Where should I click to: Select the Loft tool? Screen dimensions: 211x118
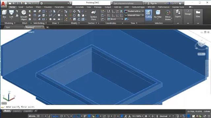click(11, 14)
